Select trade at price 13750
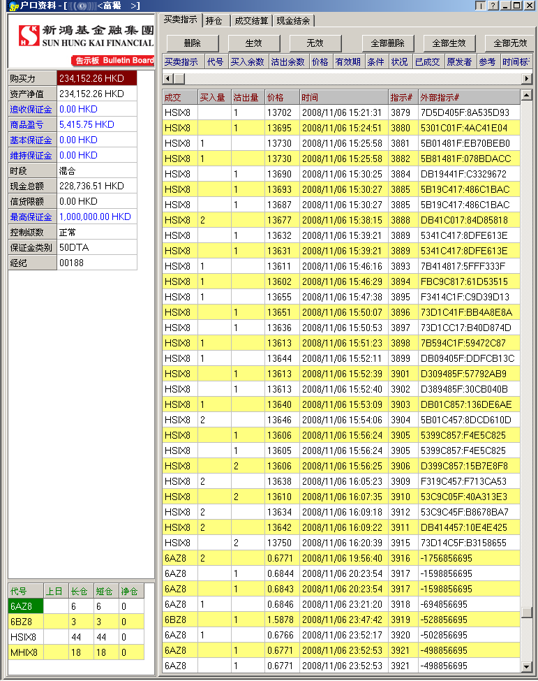The width and height of the screenshot is (538, 681). tap(341, 543)
